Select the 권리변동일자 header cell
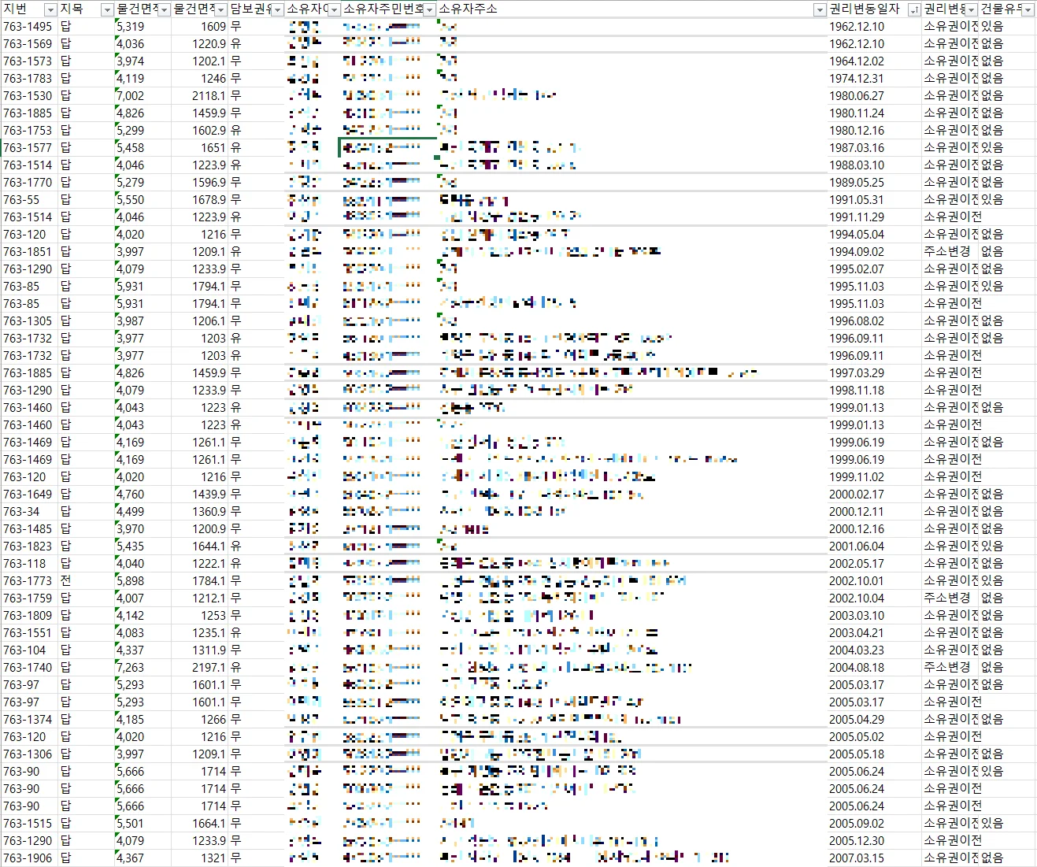Screen dimensions: 1037x867 (x=874, y=9)
